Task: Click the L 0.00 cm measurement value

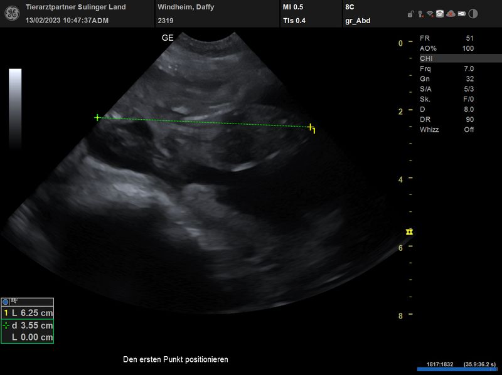Action: tap(32, 337)
